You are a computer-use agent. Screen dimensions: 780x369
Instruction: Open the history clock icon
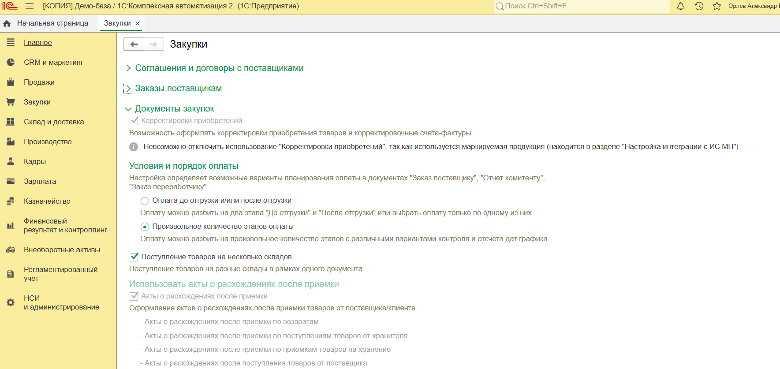699,6
